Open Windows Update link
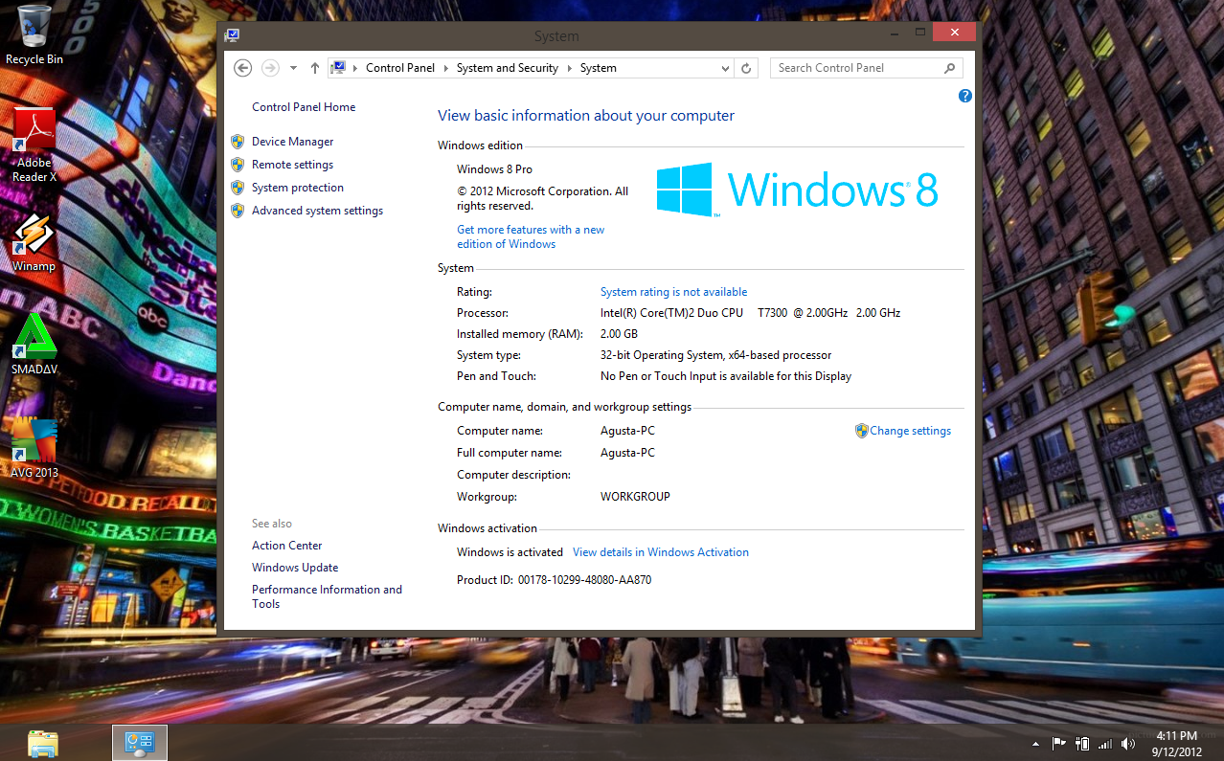1224x761 pixels. (295, 568)
